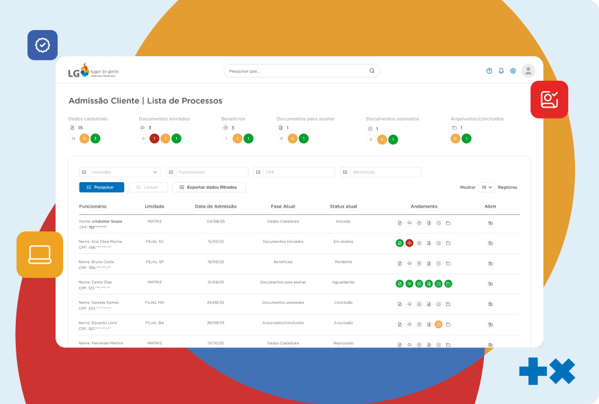Click the user profile avatar
The image size is (599, 404).
(x=528, y=71)
